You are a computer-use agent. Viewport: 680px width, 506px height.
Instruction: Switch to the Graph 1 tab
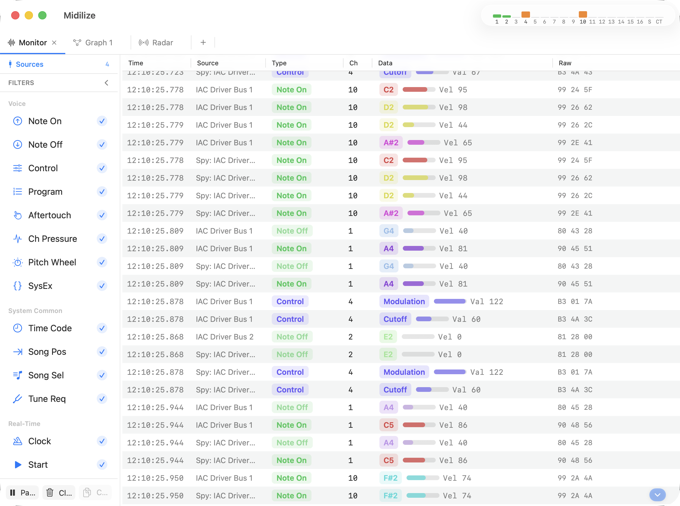tap(93, 42)
